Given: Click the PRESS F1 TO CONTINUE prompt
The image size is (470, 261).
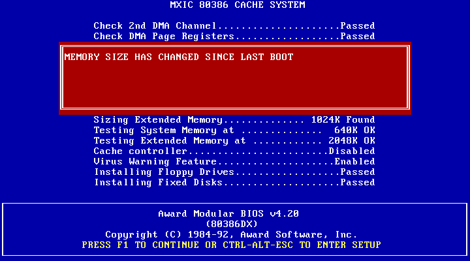Looking at the screenshot, I should coord(231,245).
